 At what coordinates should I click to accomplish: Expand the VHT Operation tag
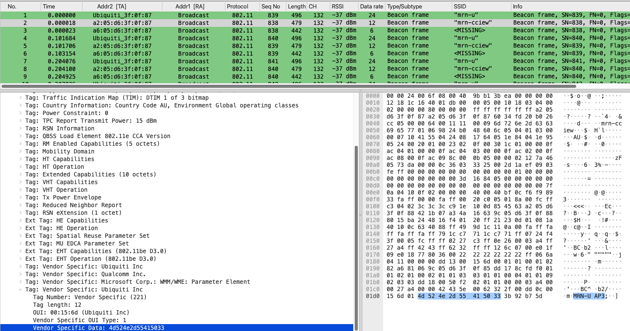[20, 190]
